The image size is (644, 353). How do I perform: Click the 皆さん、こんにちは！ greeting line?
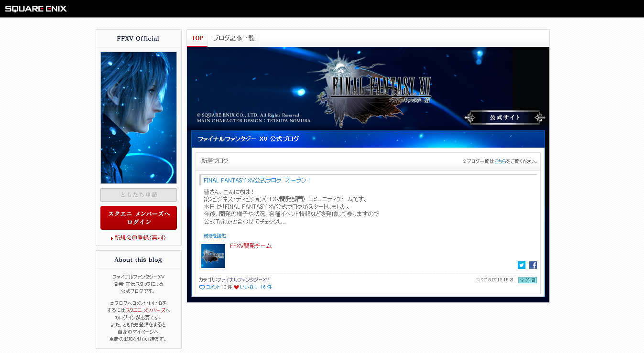(229, 192)
